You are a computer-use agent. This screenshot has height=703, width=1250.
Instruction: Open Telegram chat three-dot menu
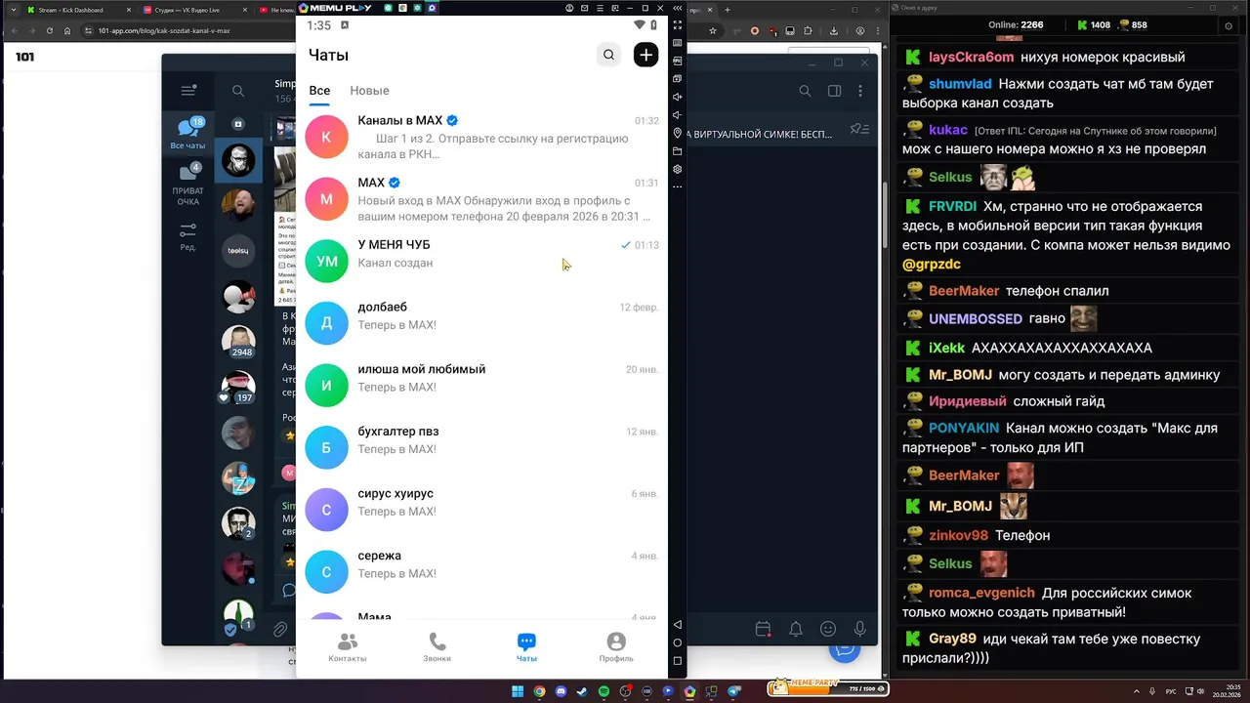(x=860, y=91)
